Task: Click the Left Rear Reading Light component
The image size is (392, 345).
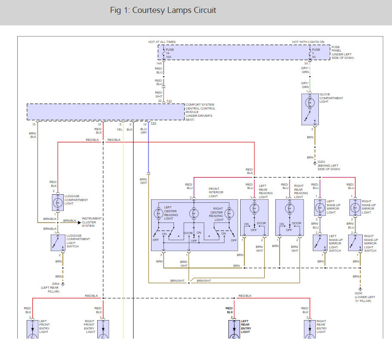Action: [254, 217]
